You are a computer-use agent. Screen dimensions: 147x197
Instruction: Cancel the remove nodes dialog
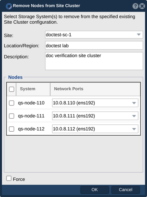click(x=125, y=190)
